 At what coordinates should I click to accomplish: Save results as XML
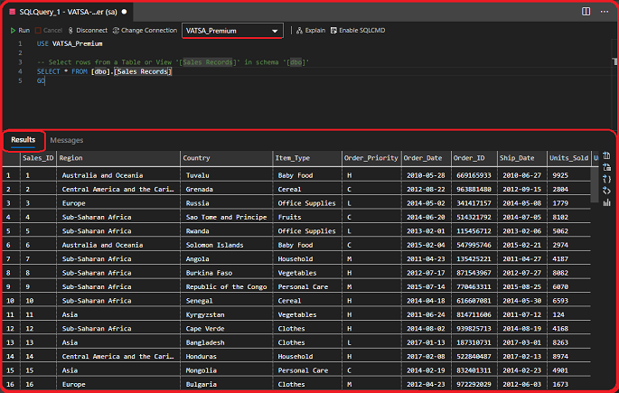click(x=606, y=191)
